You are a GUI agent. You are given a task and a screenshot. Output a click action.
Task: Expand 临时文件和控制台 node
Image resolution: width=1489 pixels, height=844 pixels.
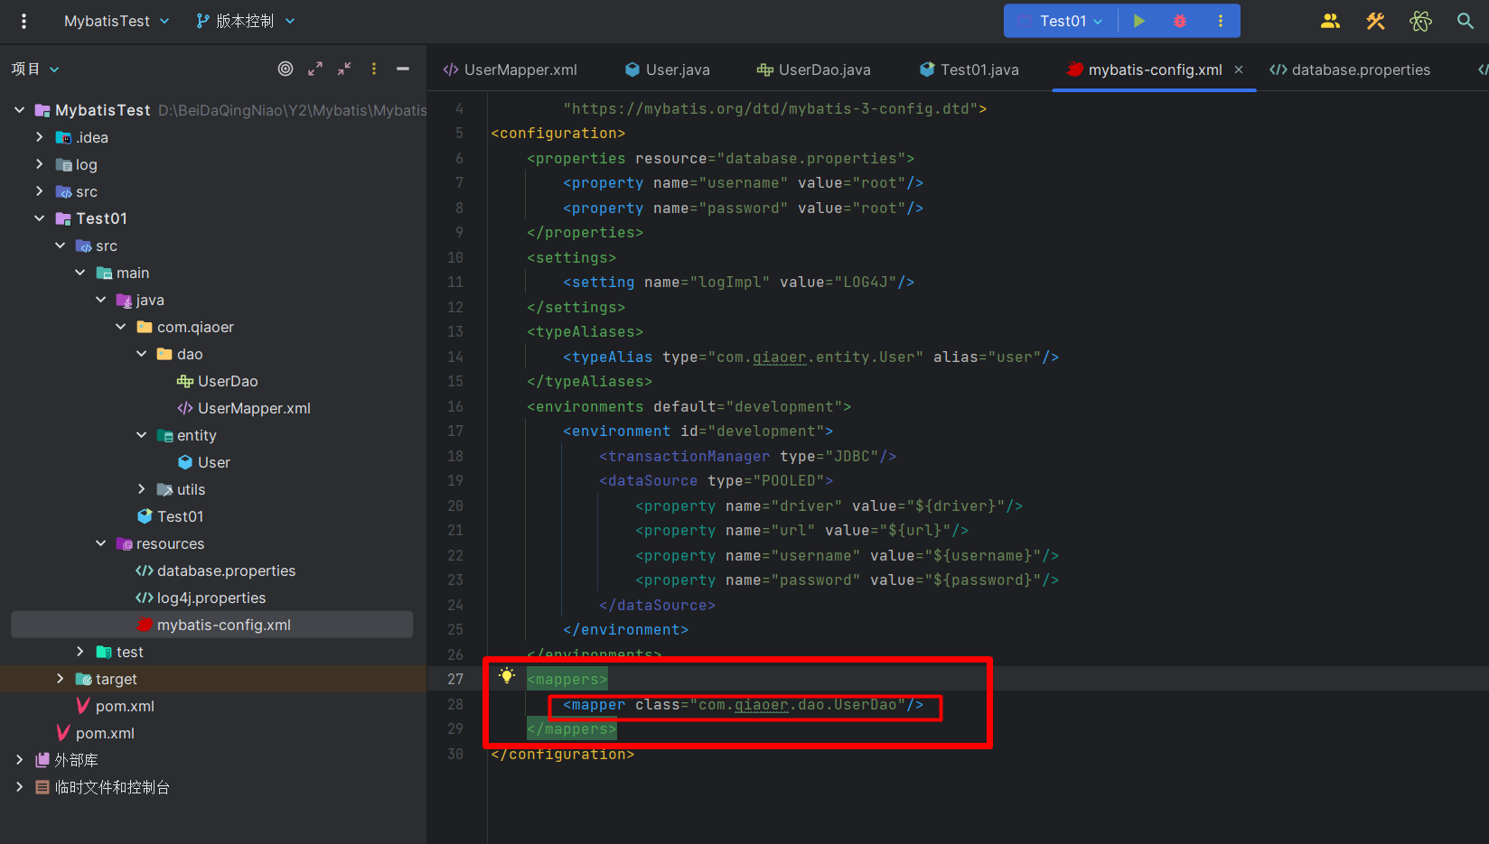pyautogui.click(x=19, y=787)
